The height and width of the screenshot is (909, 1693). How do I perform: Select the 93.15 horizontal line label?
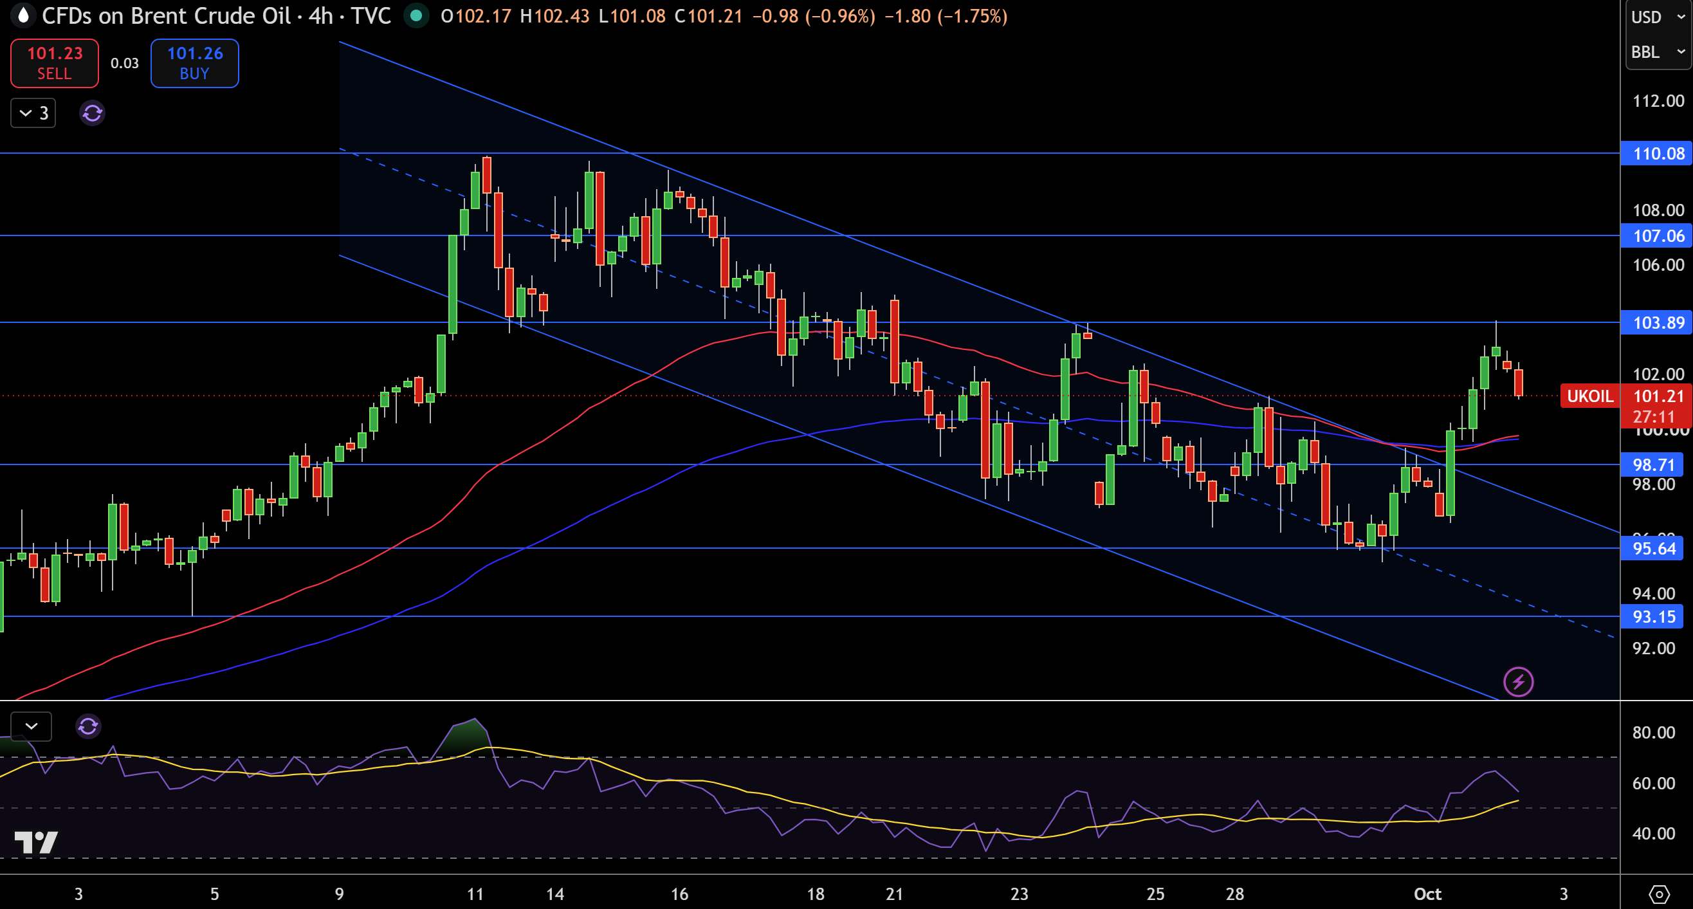[x=1652, y=616]
